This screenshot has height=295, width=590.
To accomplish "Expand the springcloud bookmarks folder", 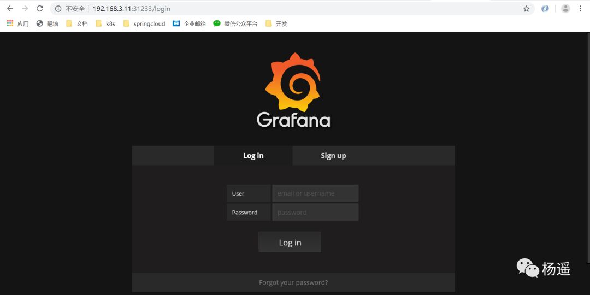I will 144,23.
